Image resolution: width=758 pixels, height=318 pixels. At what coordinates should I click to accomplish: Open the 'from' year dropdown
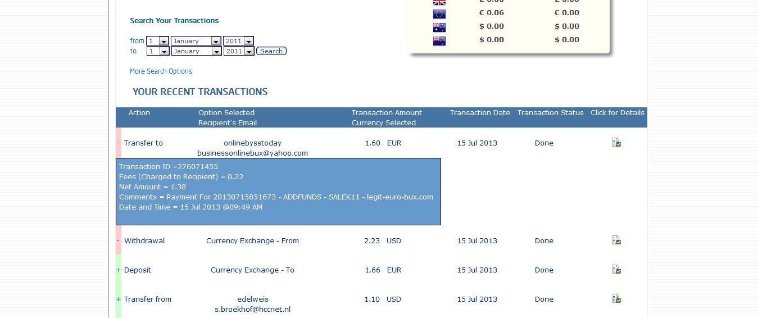pyautogui.click(x=238, y=41)
